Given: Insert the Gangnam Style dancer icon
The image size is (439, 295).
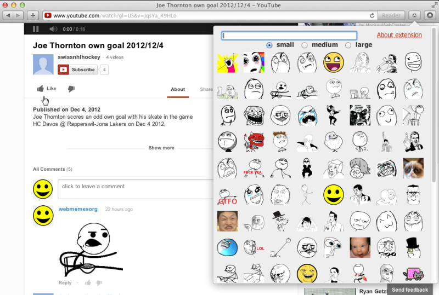Looking at the screenshot, I should click(x=307, y=168).
